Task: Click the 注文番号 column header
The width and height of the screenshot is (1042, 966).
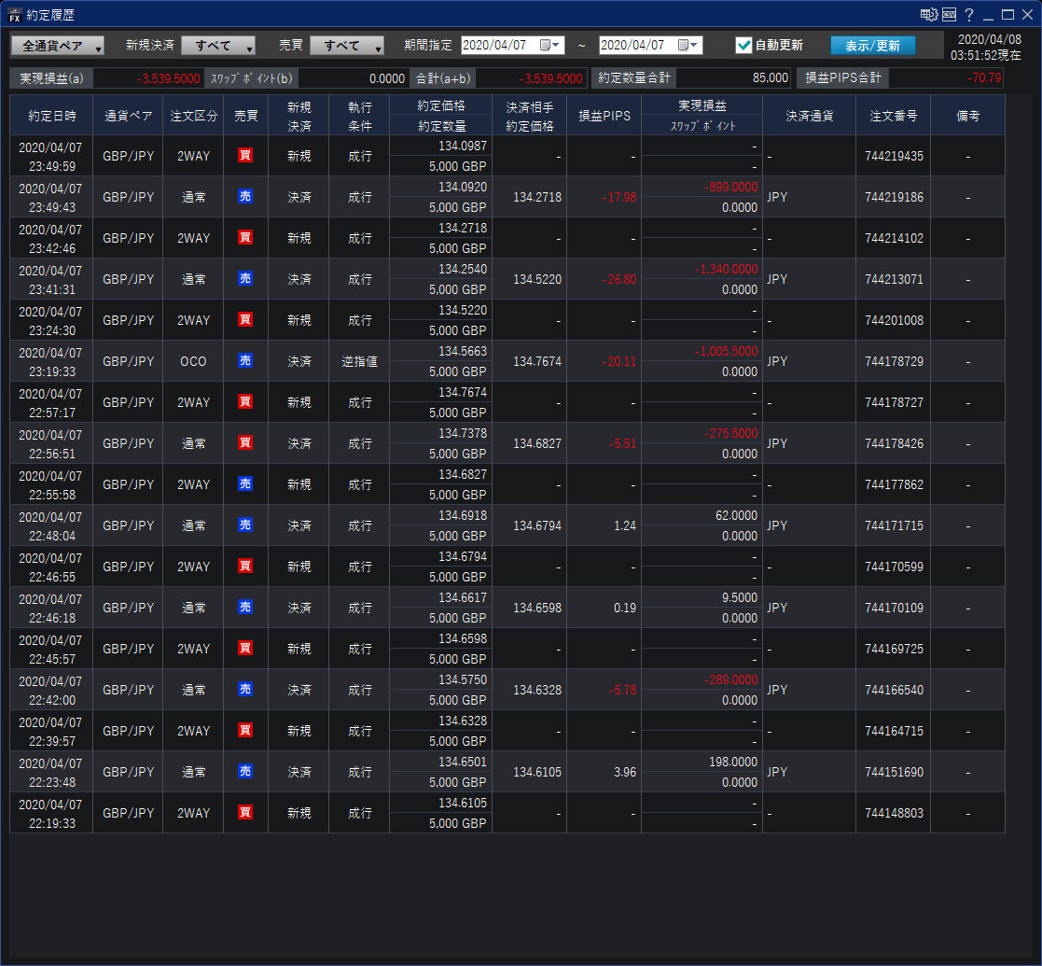Action: 893,116
